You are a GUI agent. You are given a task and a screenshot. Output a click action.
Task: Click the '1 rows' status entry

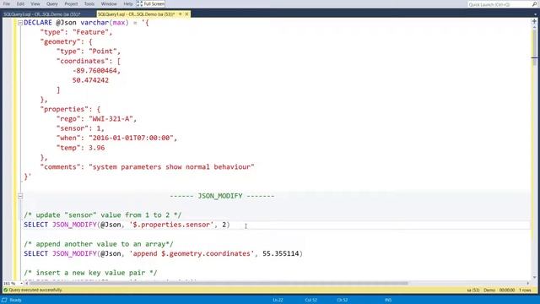pyautogui.click(x=525, y=290)
